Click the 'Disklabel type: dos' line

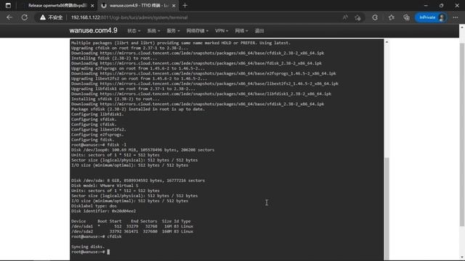(x=94, y=206)
